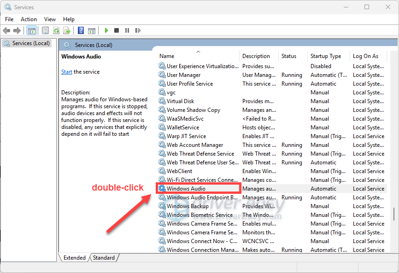Click the Back arrow toolbar icon
The height and width of the screenshot is (273, 399).
click(x=6, y=30)
